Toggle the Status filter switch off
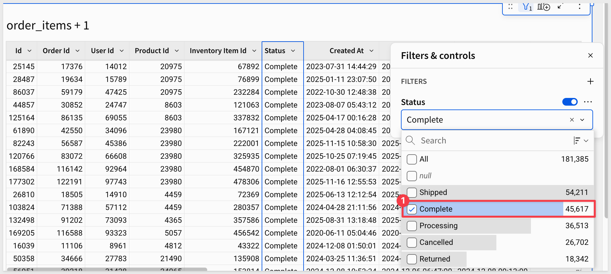The height and width of the screenshot is (274, 611). click(570, 102)
